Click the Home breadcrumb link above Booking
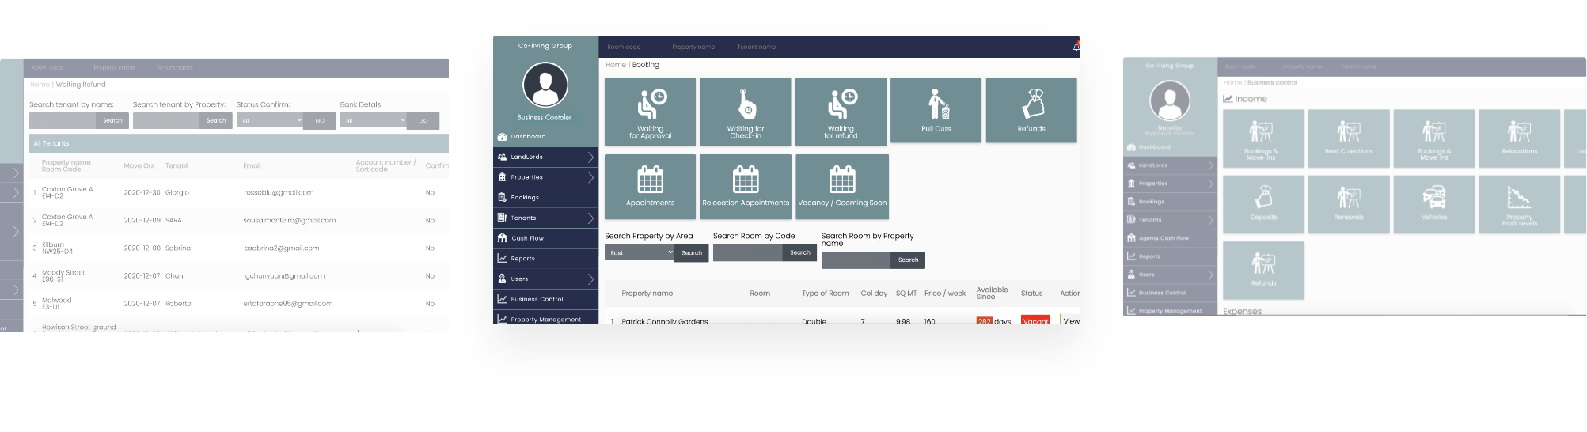Image resolution: width=1587 pixels, height=432 pixels. tap(615, 65)
